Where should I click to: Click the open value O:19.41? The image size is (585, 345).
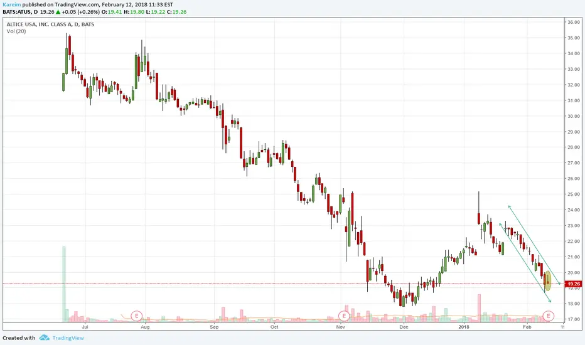point(112,12)
